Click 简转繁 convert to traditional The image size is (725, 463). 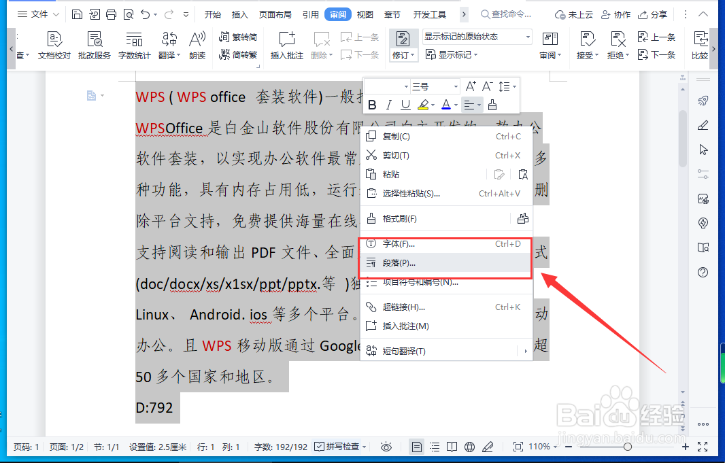point(238,54)
